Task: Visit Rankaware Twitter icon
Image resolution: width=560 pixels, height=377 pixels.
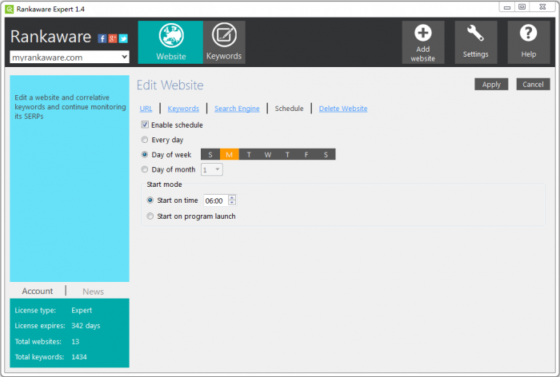Action: [123, 38]
